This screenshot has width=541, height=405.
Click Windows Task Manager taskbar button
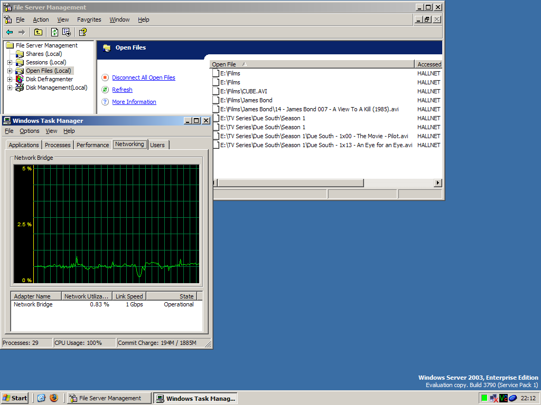[195, 398]
